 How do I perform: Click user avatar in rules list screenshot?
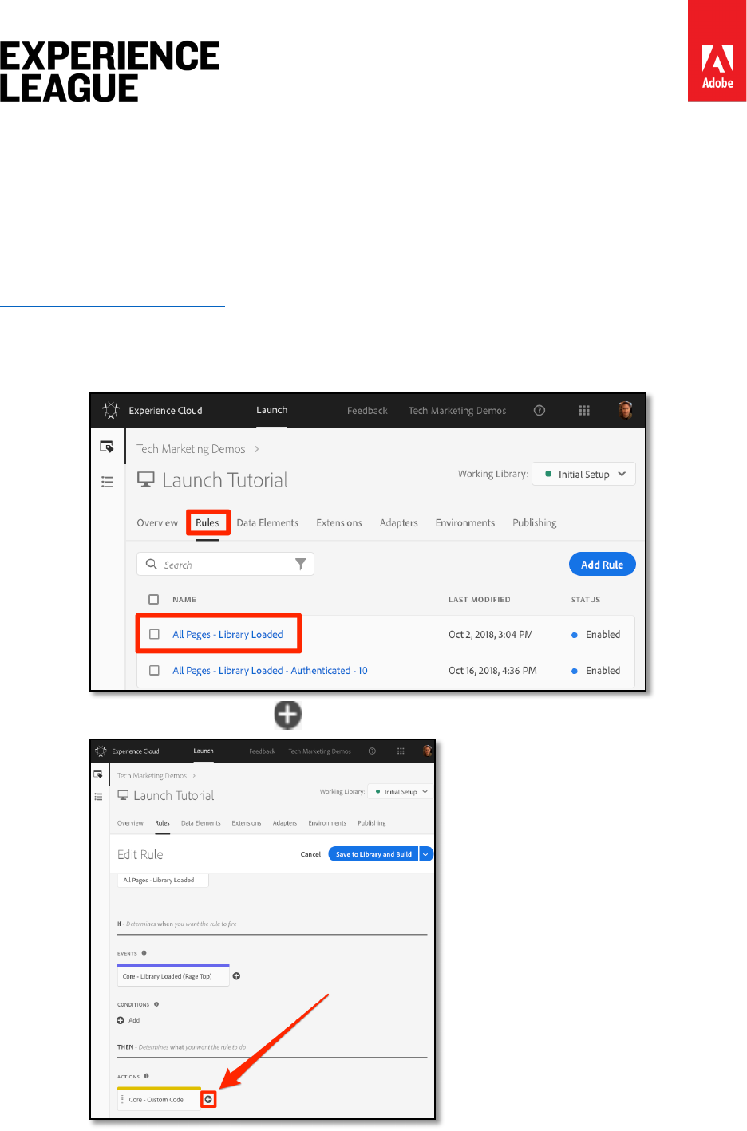(625, 410)
